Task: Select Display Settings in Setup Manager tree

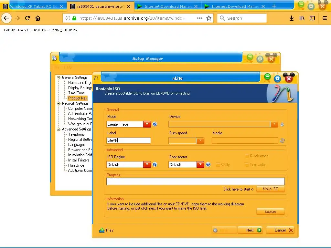Action: [80, 88]
